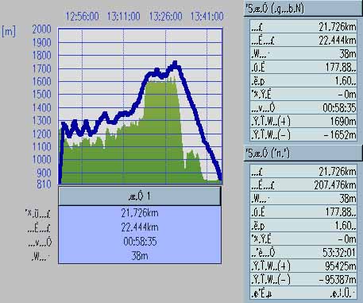Click the -95387m total descent row

coord(303,279)
